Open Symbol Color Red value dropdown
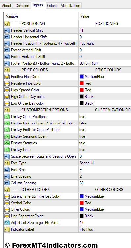Viewport: 131px width, 248px height. 105,203
